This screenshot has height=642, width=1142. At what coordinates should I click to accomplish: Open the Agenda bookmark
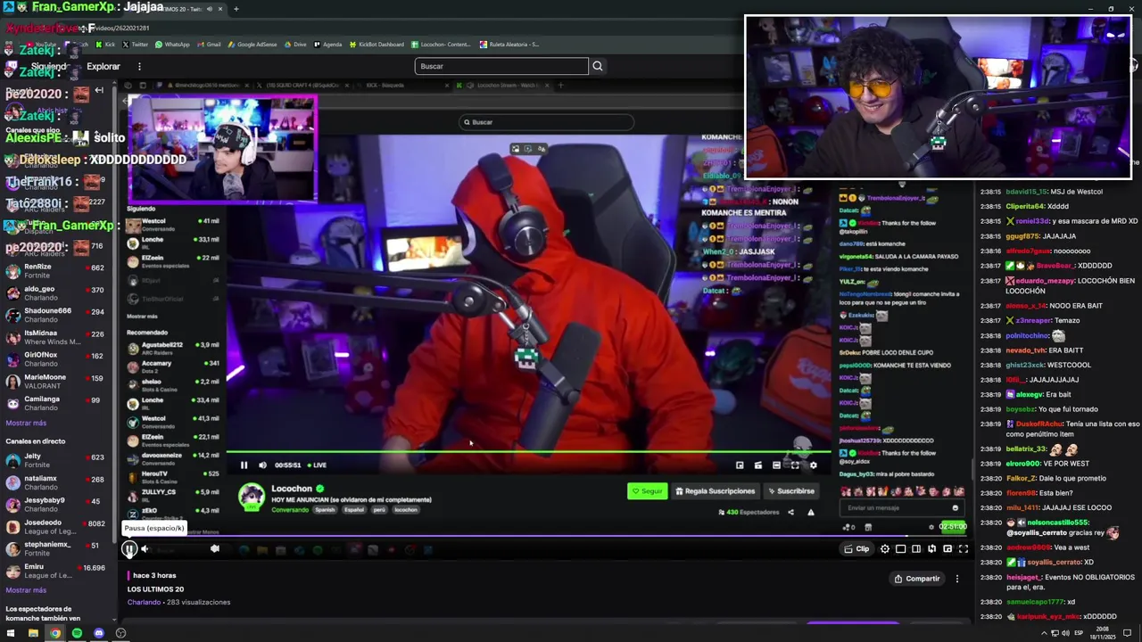(327, 45)
